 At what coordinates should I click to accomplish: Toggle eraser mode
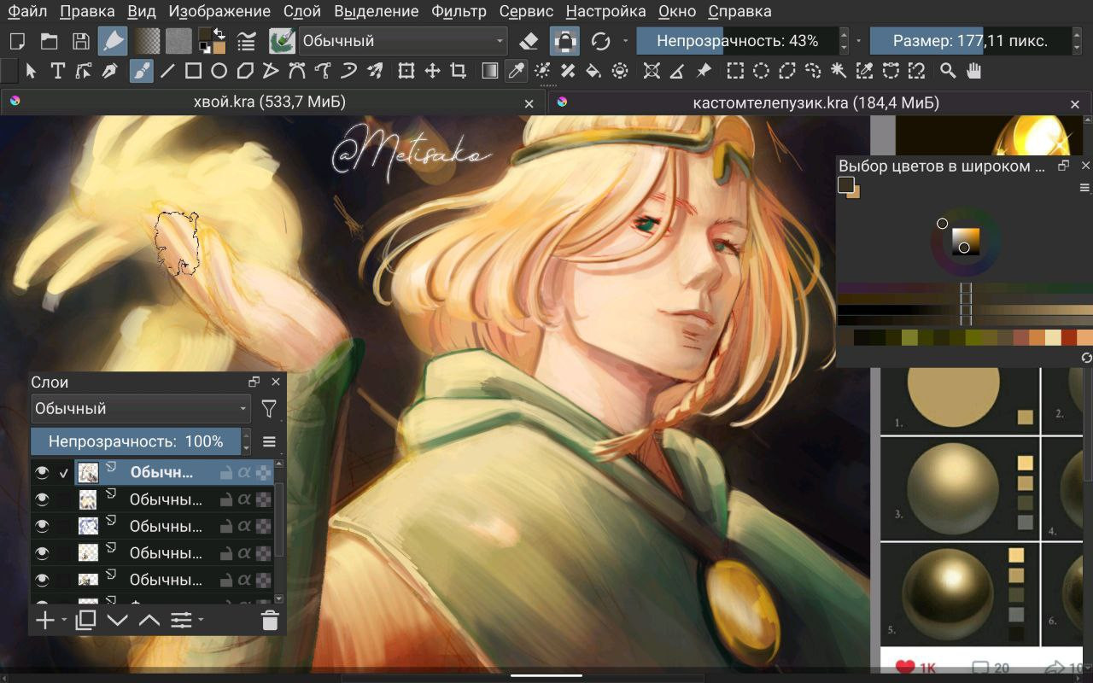pos(529,40)
